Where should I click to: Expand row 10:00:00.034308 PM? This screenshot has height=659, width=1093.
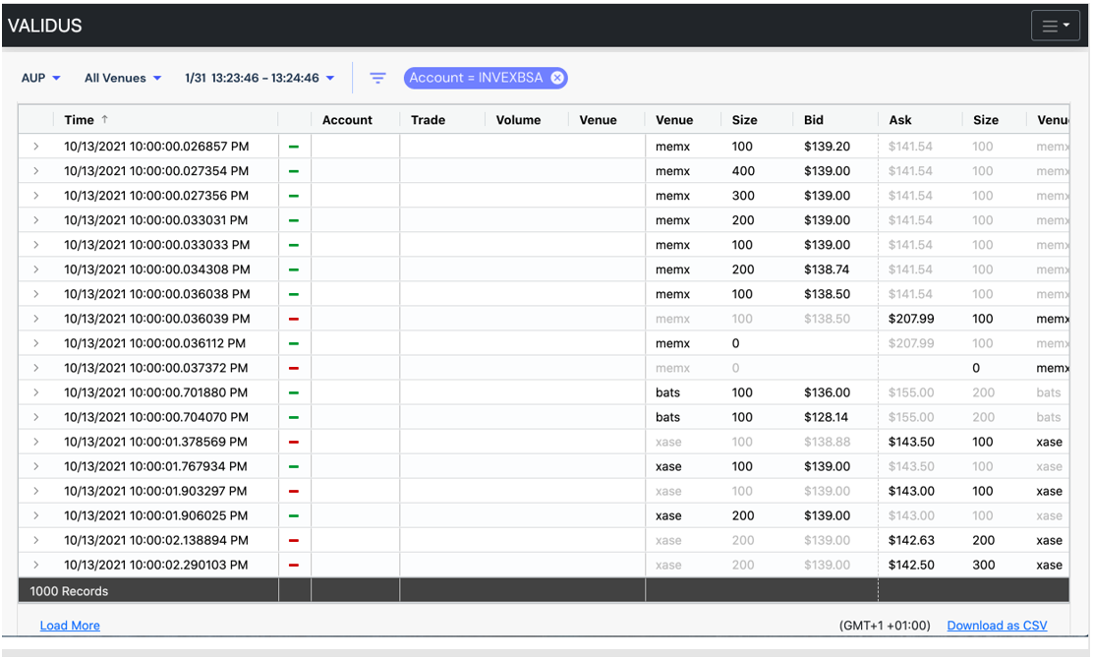click(x=35, y=270)
